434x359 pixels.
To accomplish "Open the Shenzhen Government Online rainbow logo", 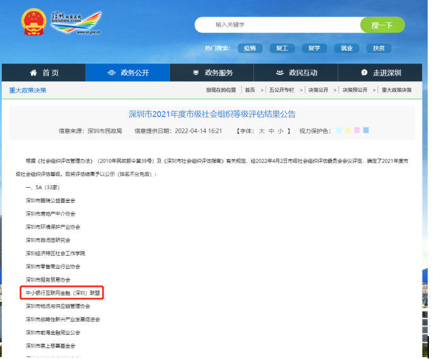I will coord(76,23).
